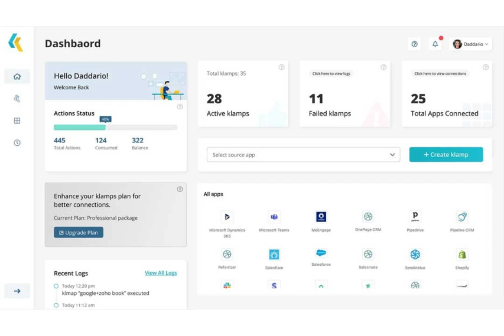
Task: Open the apps grid icon in the sidebar
Action: point(16,121)
